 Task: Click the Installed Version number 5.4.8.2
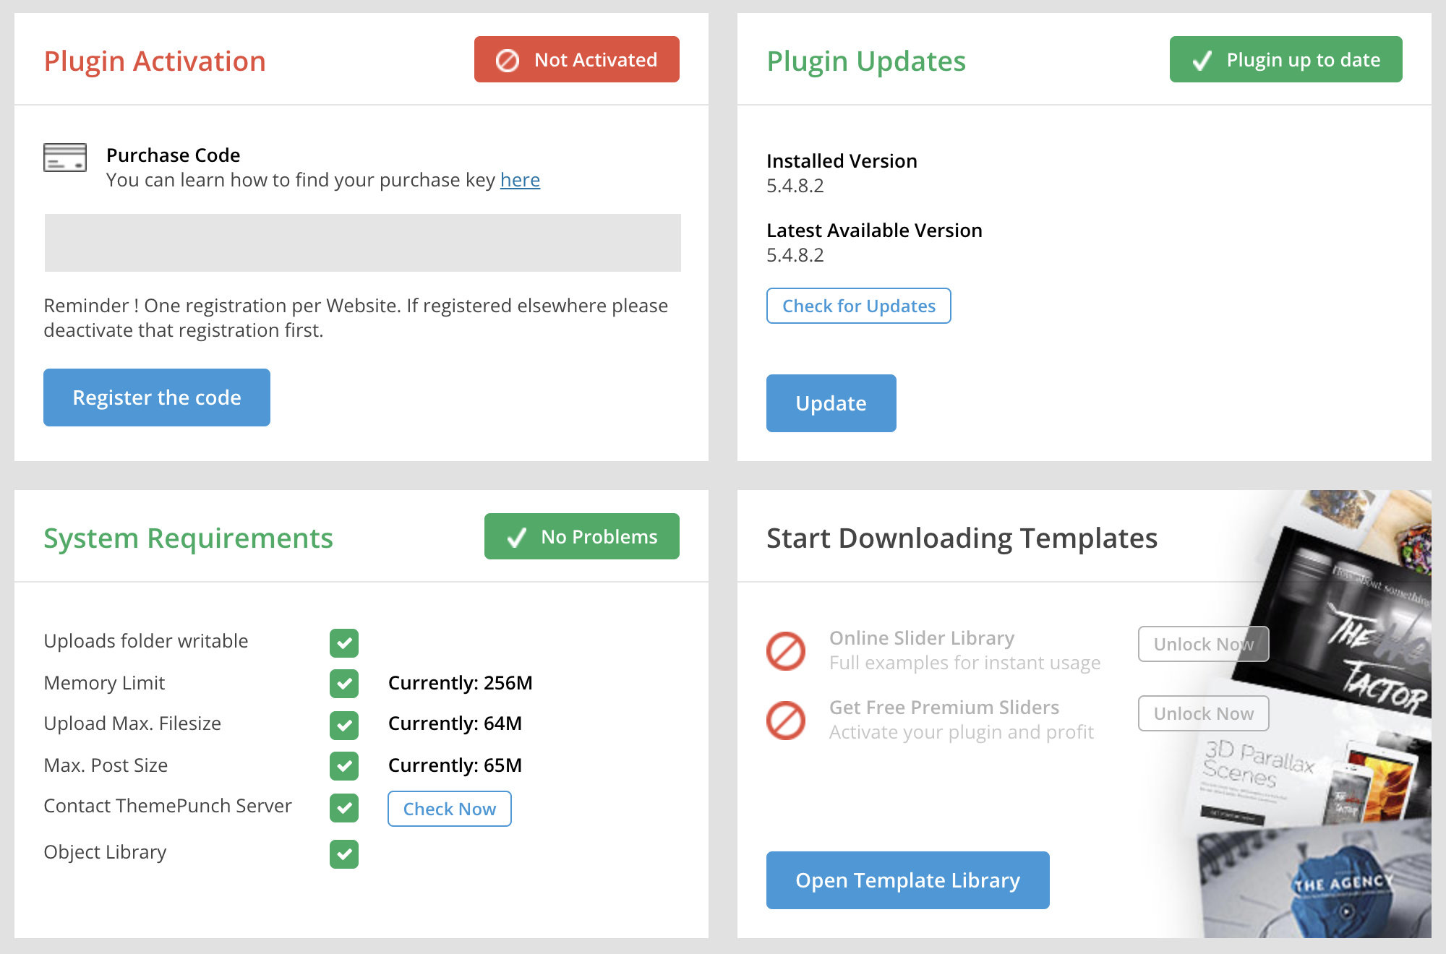click(795, 186)
